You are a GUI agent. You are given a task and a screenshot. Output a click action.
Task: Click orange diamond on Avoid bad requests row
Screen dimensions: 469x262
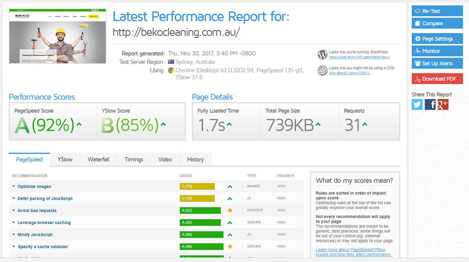tap(230, 211)
